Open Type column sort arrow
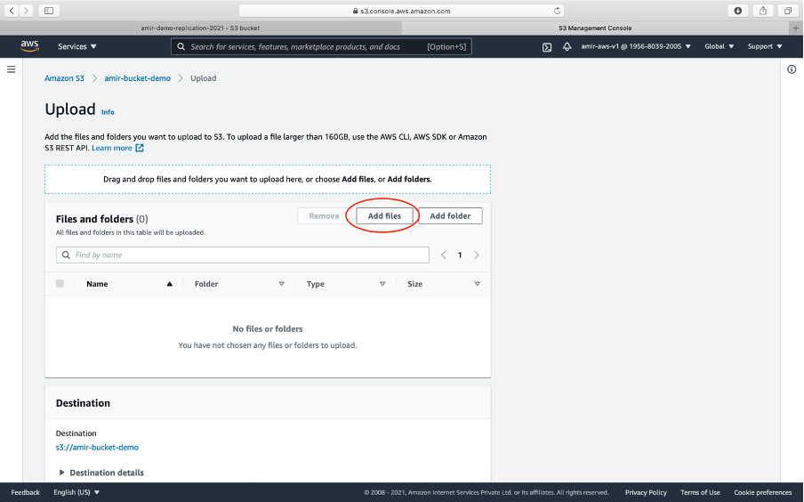Viewport: 804px width, 502px height. point(382,284)
